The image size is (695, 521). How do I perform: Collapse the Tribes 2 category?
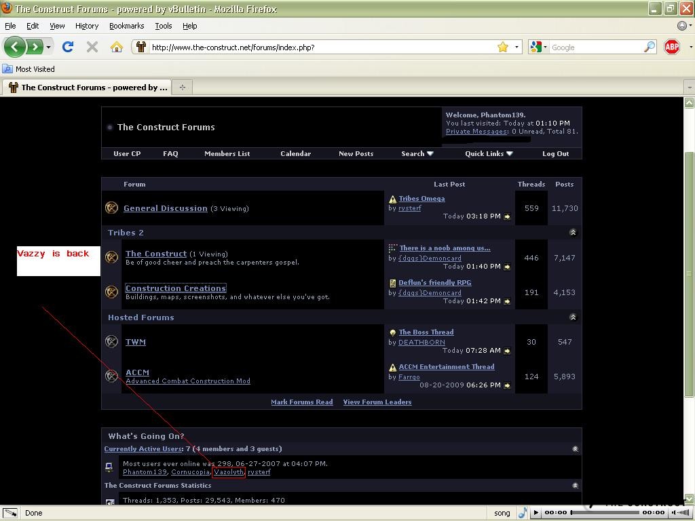coord(573,233)
